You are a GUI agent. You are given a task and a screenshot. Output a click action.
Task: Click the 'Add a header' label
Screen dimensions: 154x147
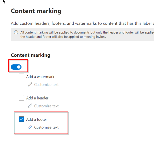click(x=37, y=98)
